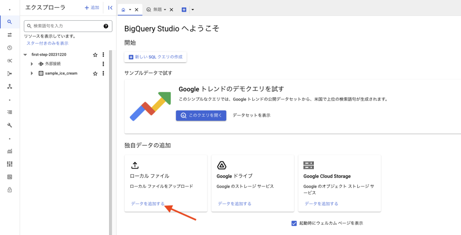Open the indented list icon in sidebar
Viewport: 461px width, 235px height.
coord(10,113)
